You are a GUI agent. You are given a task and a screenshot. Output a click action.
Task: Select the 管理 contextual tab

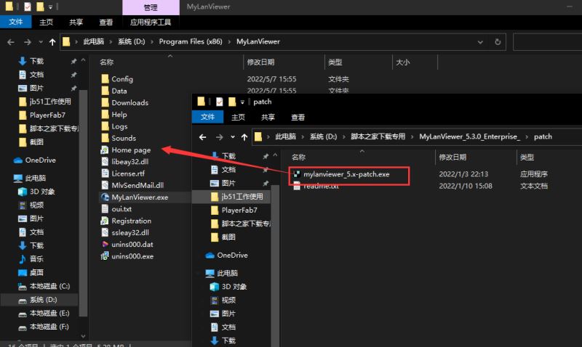[x=151, y=7]
